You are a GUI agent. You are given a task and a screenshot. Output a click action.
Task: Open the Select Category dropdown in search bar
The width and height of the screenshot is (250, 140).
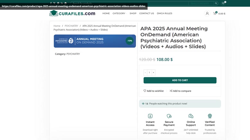coord(201,3)
